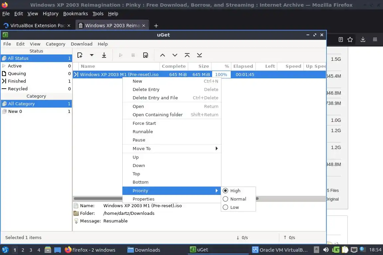Click Open in the context menu

pos(172,106)
